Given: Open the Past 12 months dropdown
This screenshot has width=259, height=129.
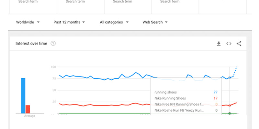Looking at the screenshot, I should click(69, 22).
